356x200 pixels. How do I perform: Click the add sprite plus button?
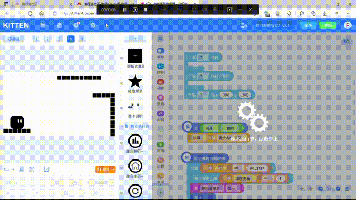point(135,39)
